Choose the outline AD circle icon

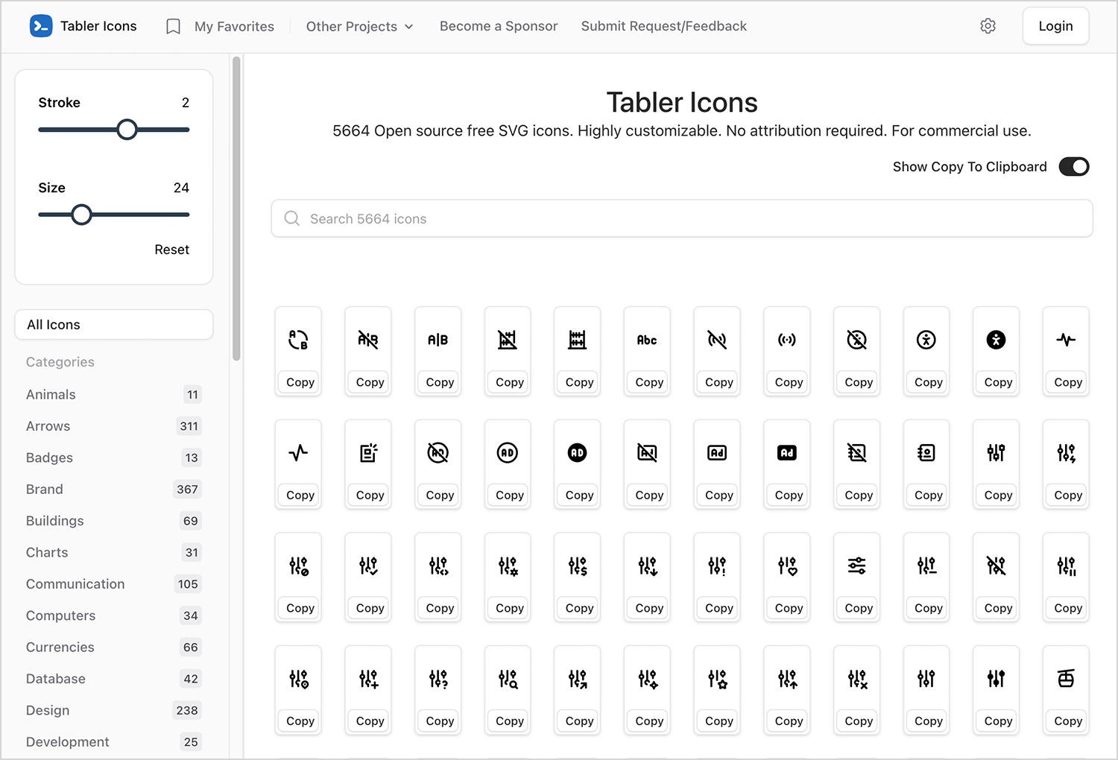click(x=508, y=452)
